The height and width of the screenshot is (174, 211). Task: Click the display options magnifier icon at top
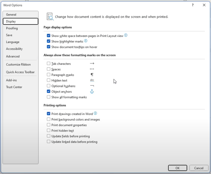(50, 16)
